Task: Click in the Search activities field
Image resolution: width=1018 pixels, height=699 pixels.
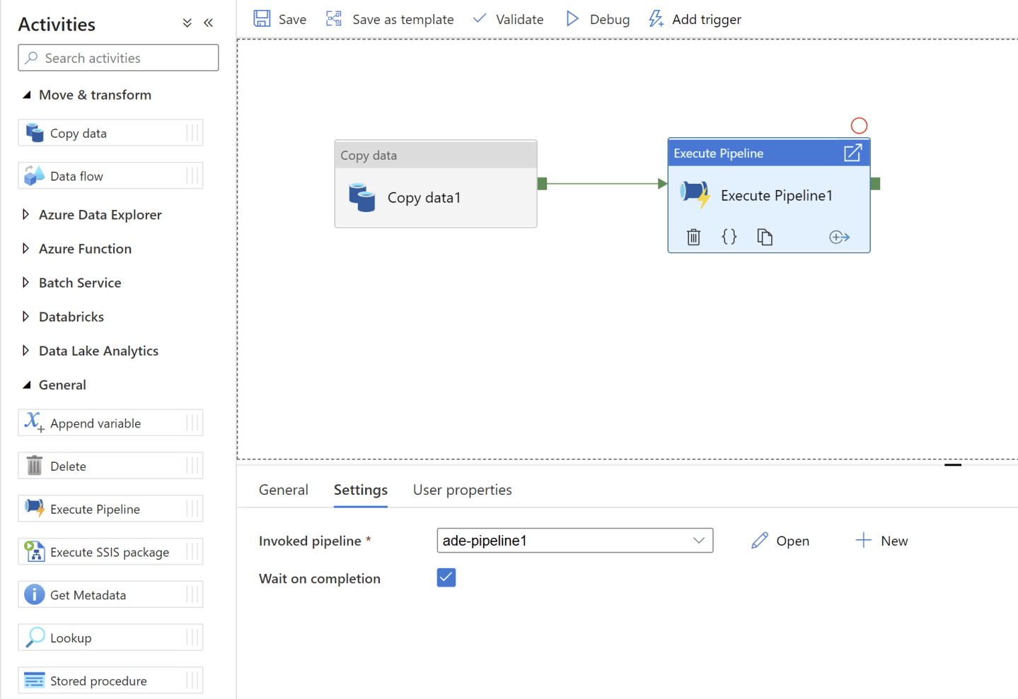Action: (118, 58)
